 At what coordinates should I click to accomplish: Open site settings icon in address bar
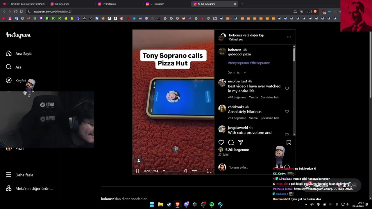click(x=29, y=12)
